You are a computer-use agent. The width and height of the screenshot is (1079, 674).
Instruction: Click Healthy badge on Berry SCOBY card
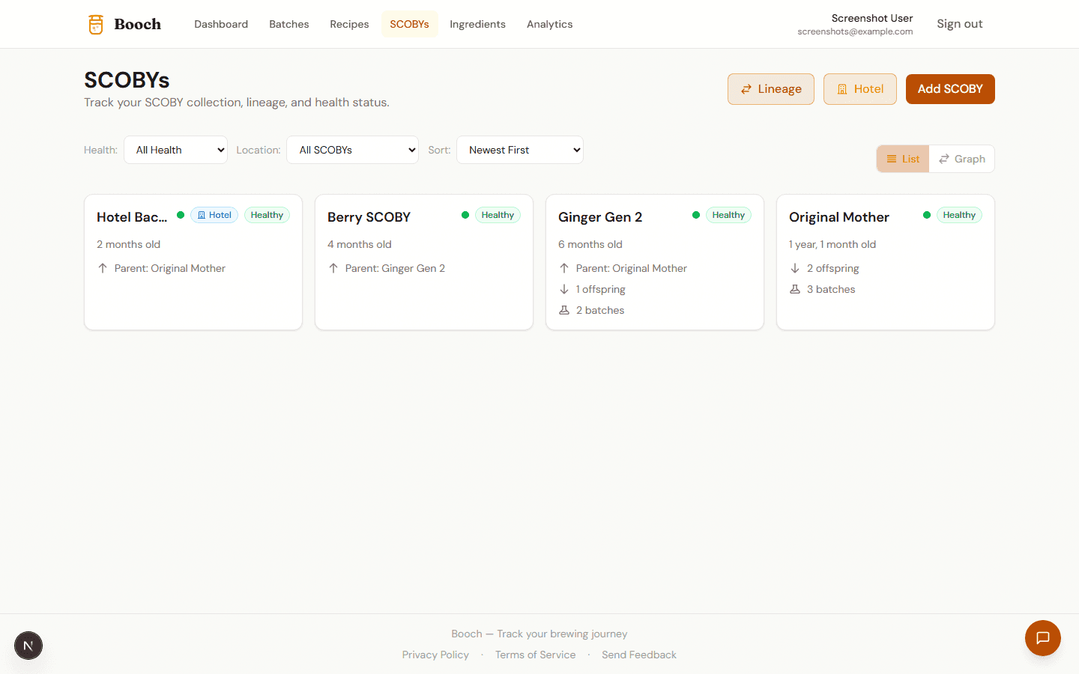pos(498,215)
